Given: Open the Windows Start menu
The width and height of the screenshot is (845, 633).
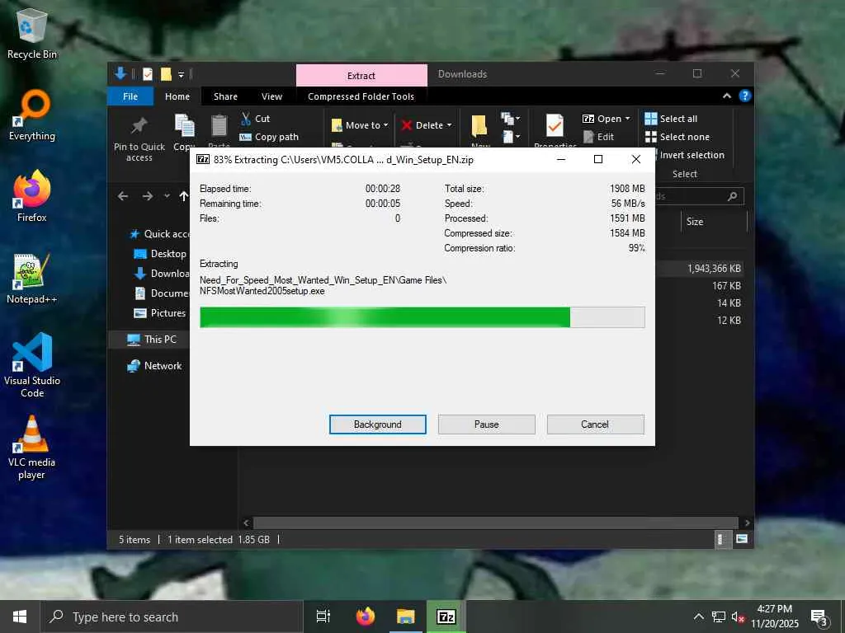Looking at the screenshot, I should click(x=20, y=617).
